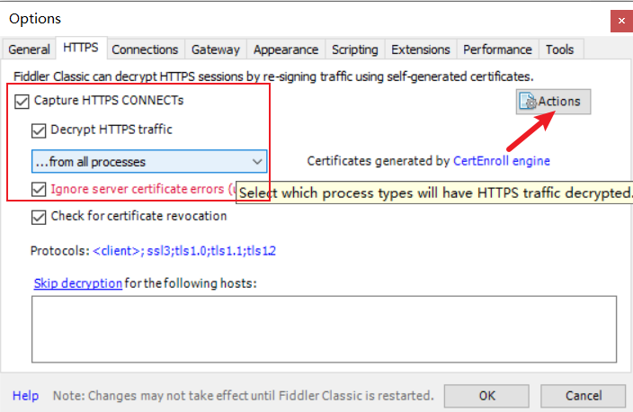Open the Extensions tab
Screen dimensions: 633x412
point(421,49)
